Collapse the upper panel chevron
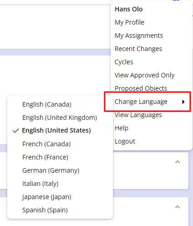Image resolution: width=193 pixels, height=226 pixels. click(x=178, y=162)
